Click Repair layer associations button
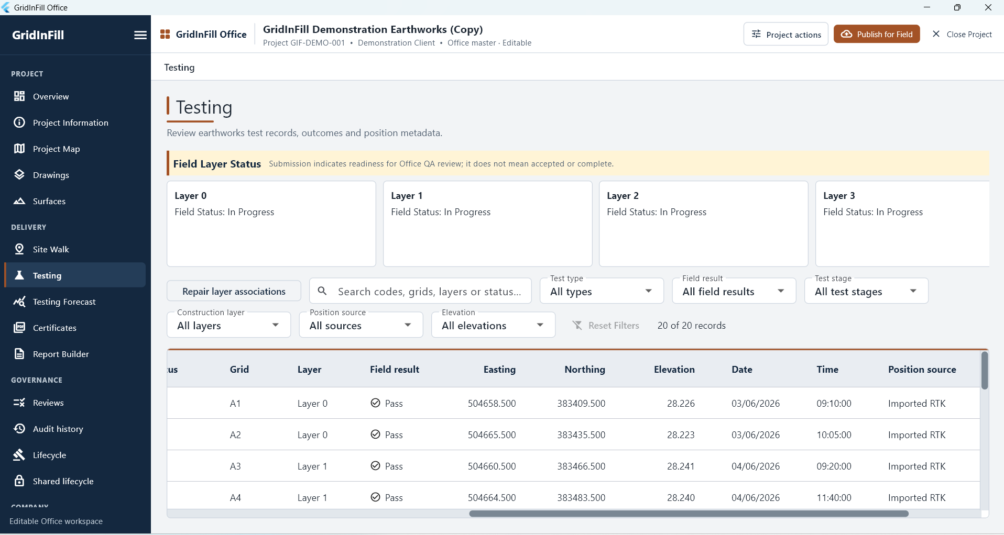This screenshot has height=535, width=1004. pos(234,291)
